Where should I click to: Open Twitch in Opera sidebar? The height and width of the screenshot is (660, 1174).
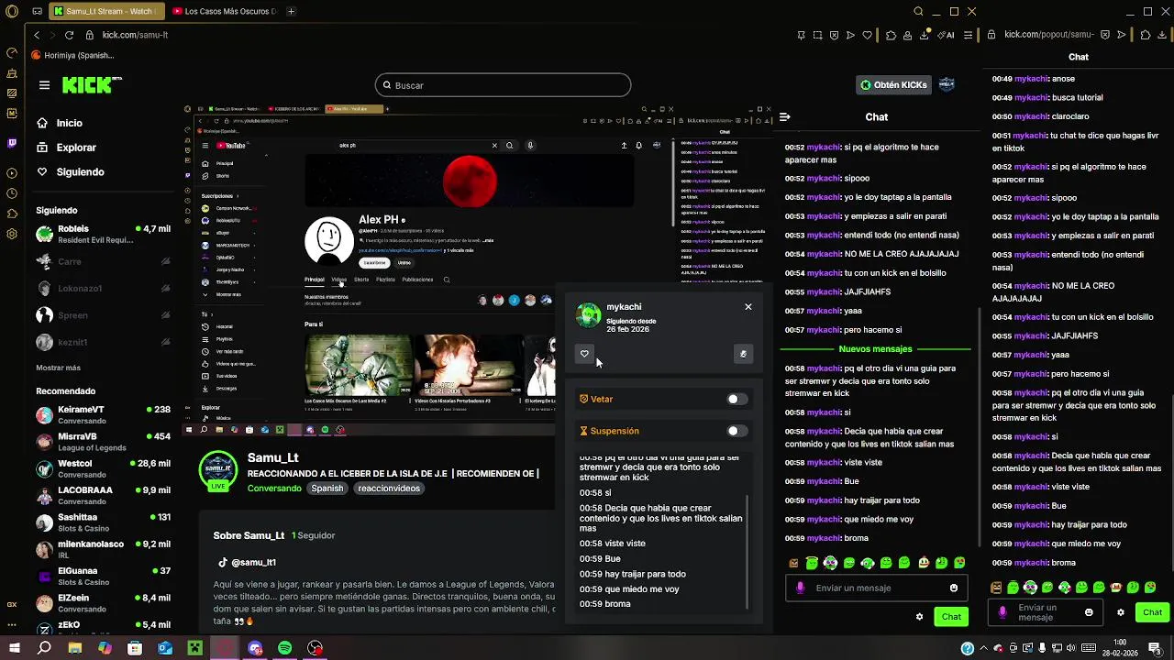coord(11,143)
